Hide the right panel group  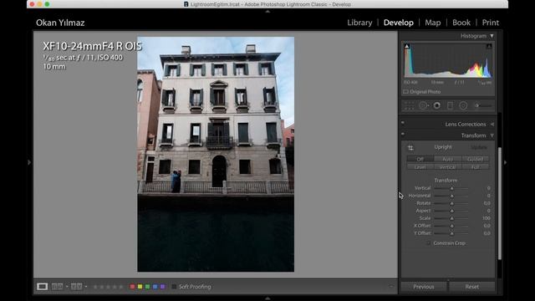pyautogui.click(x=505, y=162)
